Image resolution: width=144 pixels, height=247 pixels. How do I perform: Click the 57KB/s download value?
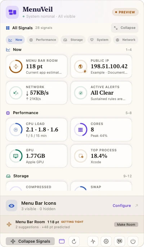(37, 93)
